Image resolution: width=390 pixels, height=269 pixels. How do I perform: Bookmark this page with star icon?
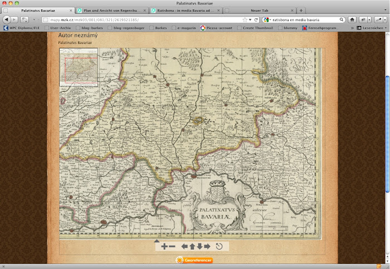pos(245,19)
